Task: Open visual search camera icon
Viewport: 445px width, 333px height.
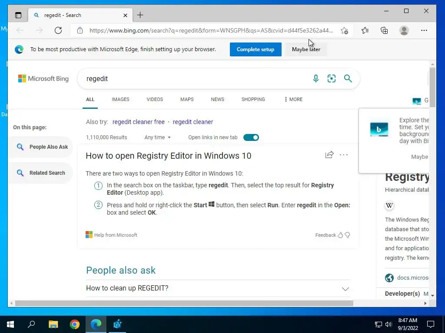Action: pyautogui.click(x=332, y=78)
